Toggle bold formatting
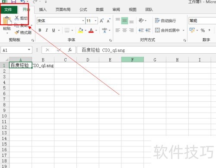This screenshot has height=168, width=216. point(40,30)
